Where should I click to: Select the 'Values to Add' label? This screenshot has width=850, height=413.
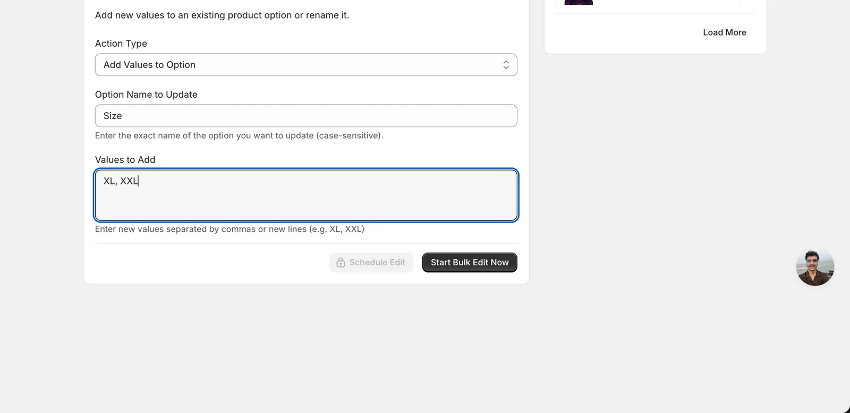point(125,159)
